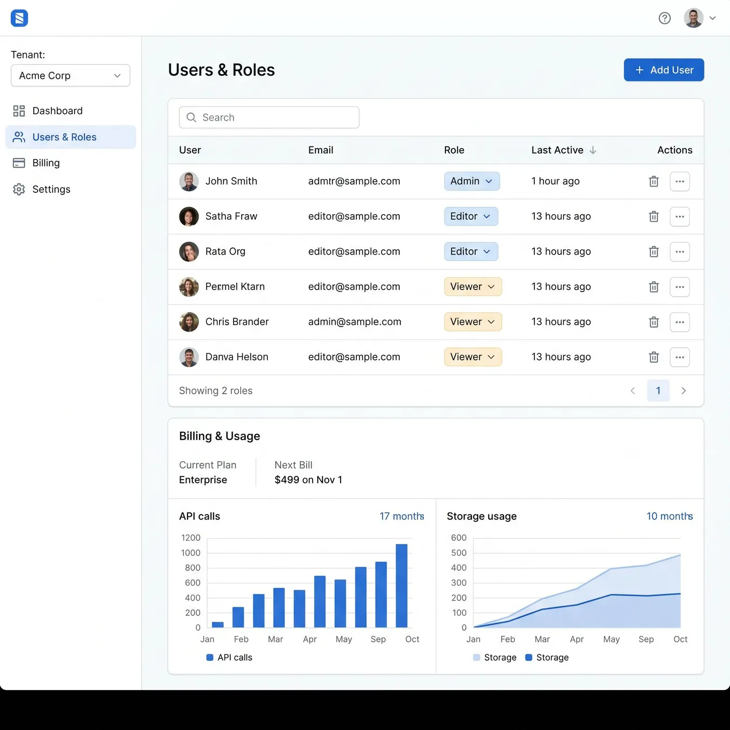Change John Smith's Admin role dropdown
730x730 pixels.
point(472,181)
